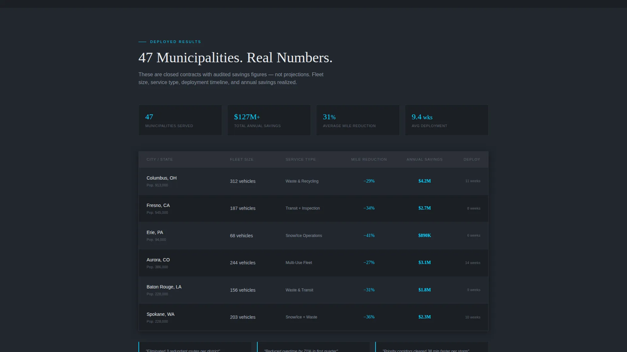Screen dimensions: 627x352
Task: Click the 'CITY / STATE' column header
Action: pyautogui.click(x=160, y=159)
